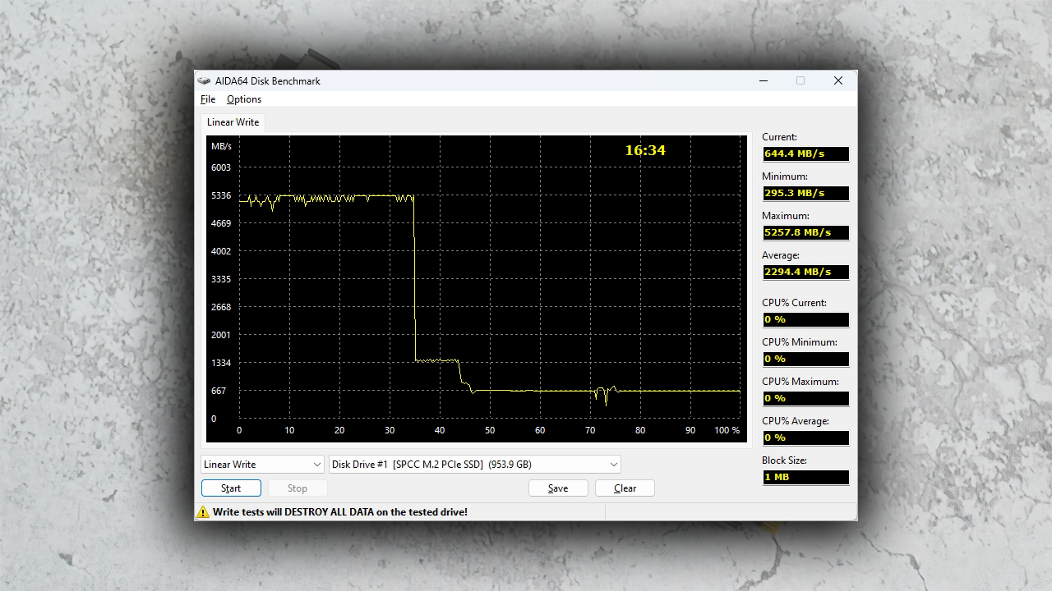The height and width of the screenshot is (591, 1052).
Task: Click the 1334 label on graph axis
Action: click(221, 363)
